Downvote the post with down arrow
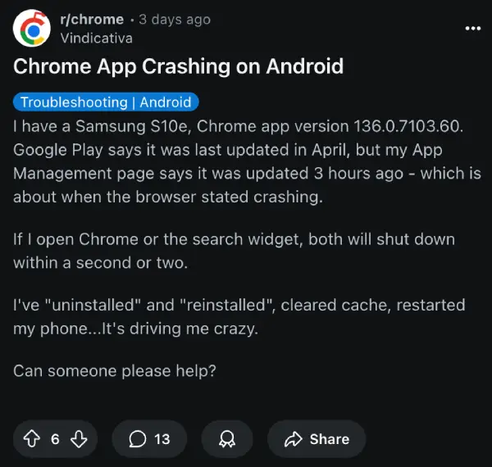This screenshot has width=492, height=467. click(79, 439)
